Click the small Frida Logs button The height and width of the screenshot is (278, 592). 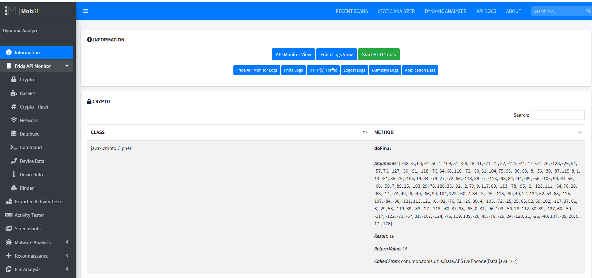coord(293,70)
